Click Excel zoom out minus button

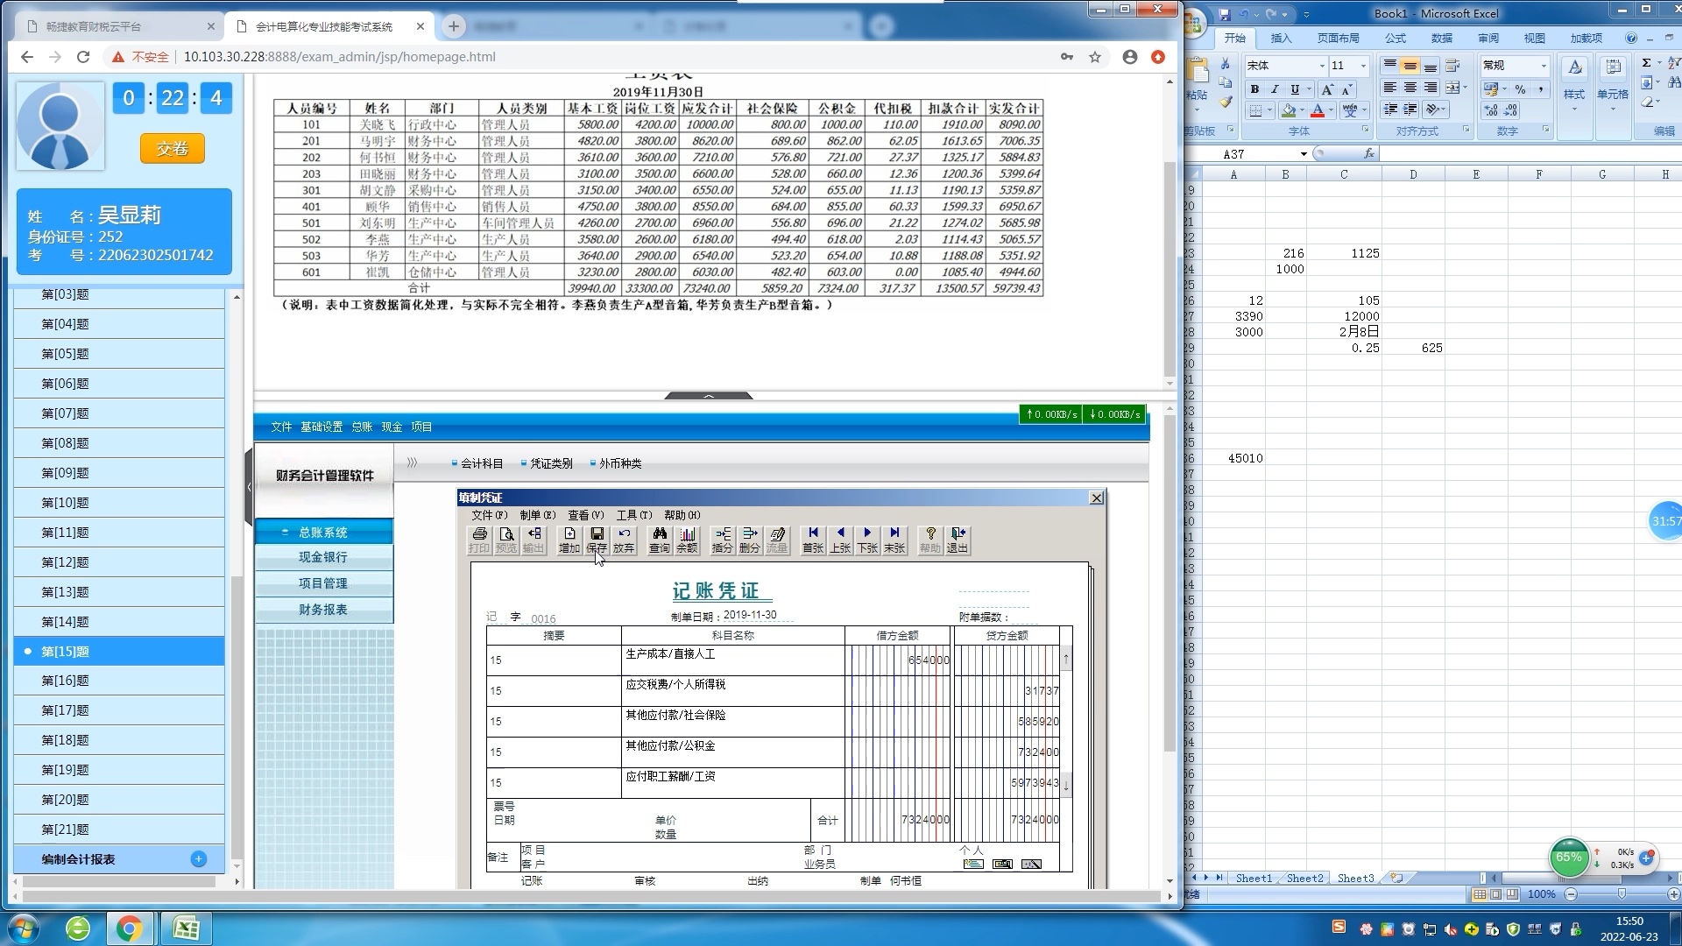tap(1571, 894)
